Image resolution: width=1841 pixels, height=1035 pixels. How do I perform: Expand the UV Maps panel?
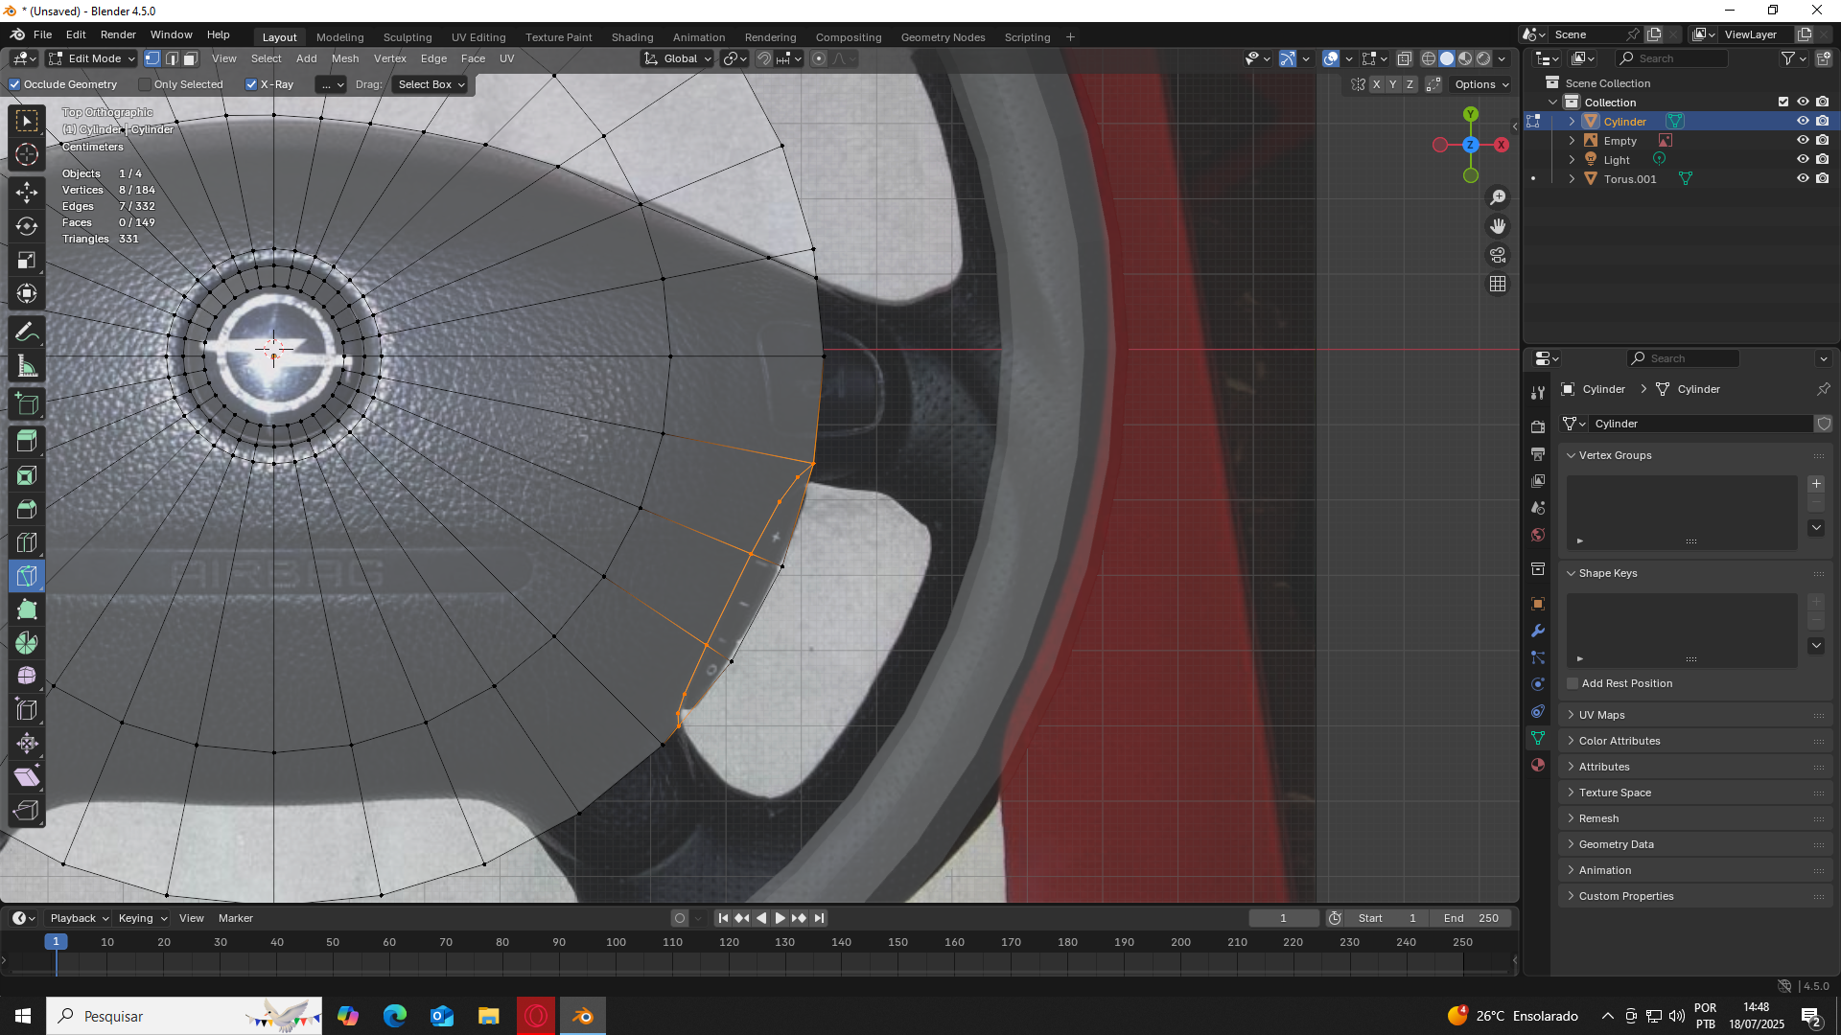point(1601,715)
